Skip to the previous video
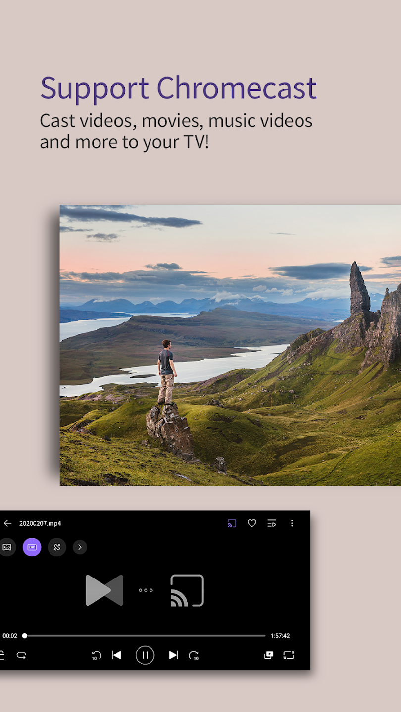This screenshot has width=401, height=712. click(116, 655)
